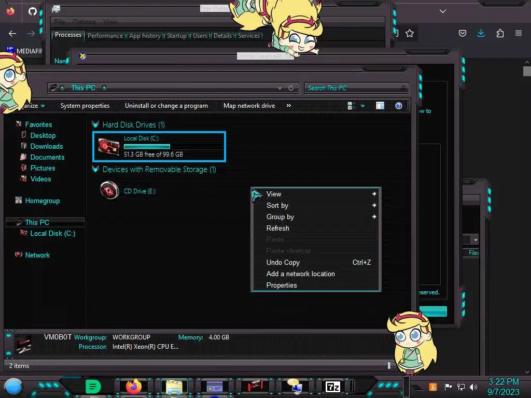Switch to Details tab in Task Manager
This screenshot has width=531, height=398.
222,36
